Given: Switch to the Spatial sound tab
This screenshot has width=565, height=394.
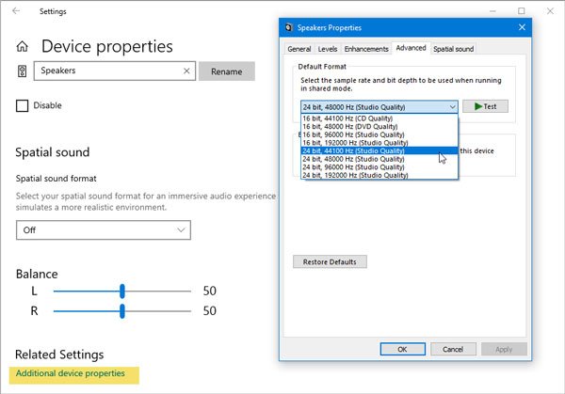Looking at the screenshot, I should coord(453,49).
